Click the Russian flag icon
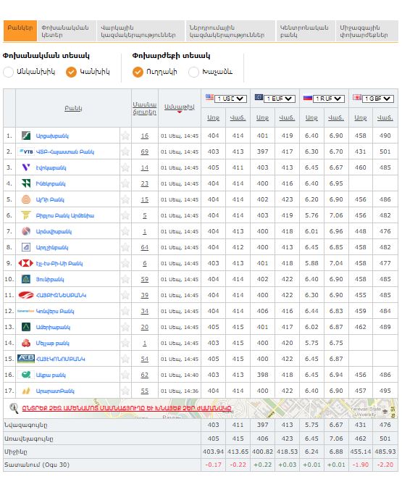402x482 pixels. [308, 98]
